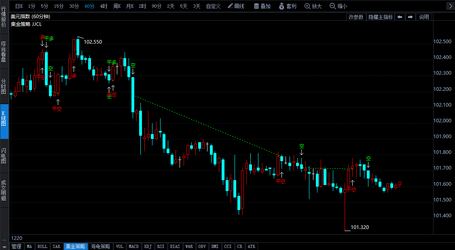Activate the 画线 drawing tool
Image resolution: width=455 pixels, height=250 pixels.
[236, 6]
